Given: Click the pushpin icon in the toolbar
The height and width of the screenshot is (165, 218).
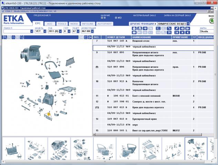Looking at the screenshot, I should pyautogui.click(x=177, y=29).
